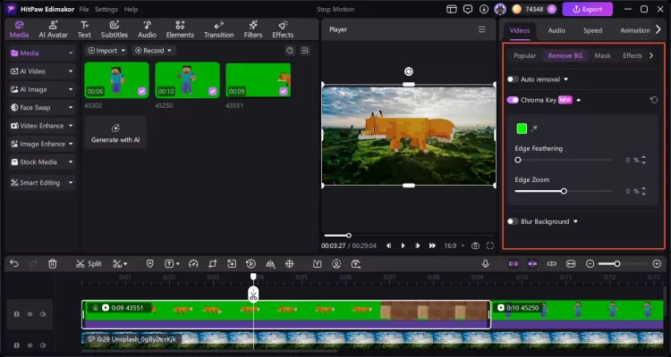Switch to the Speed properties tab
This screenshot has height=357, width=671.
point(592,30)
